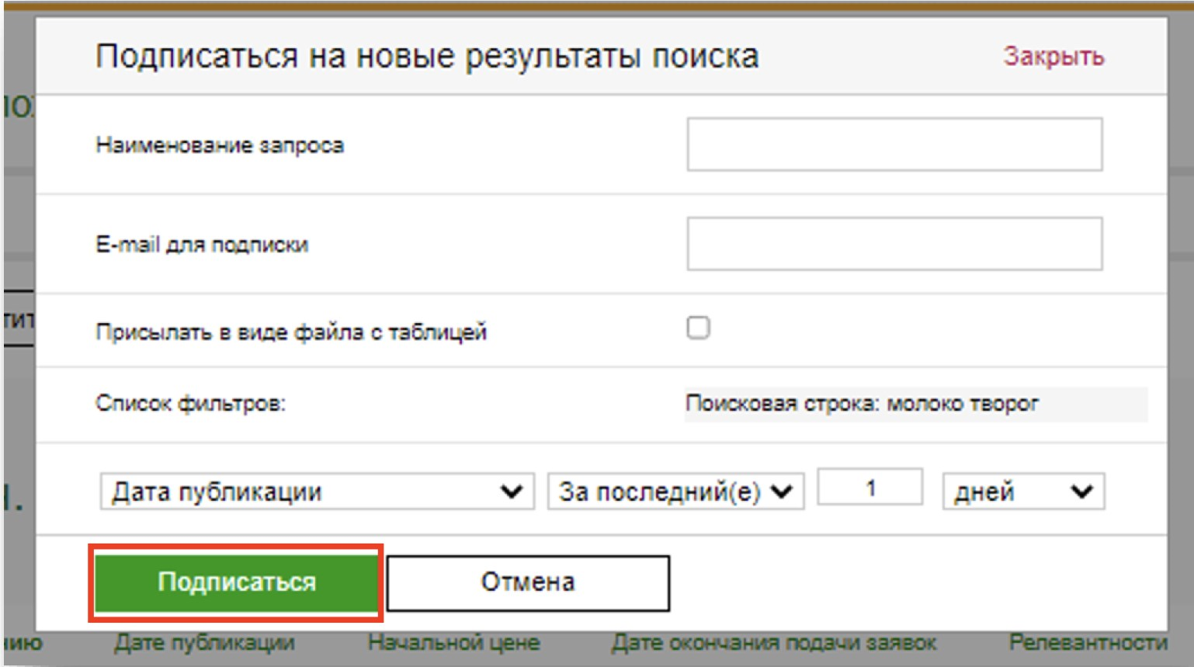Sort results by Релевантности

coord(1088,643)
